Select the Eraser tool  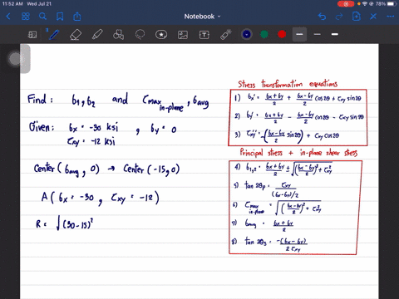click(x=76, y=35)
